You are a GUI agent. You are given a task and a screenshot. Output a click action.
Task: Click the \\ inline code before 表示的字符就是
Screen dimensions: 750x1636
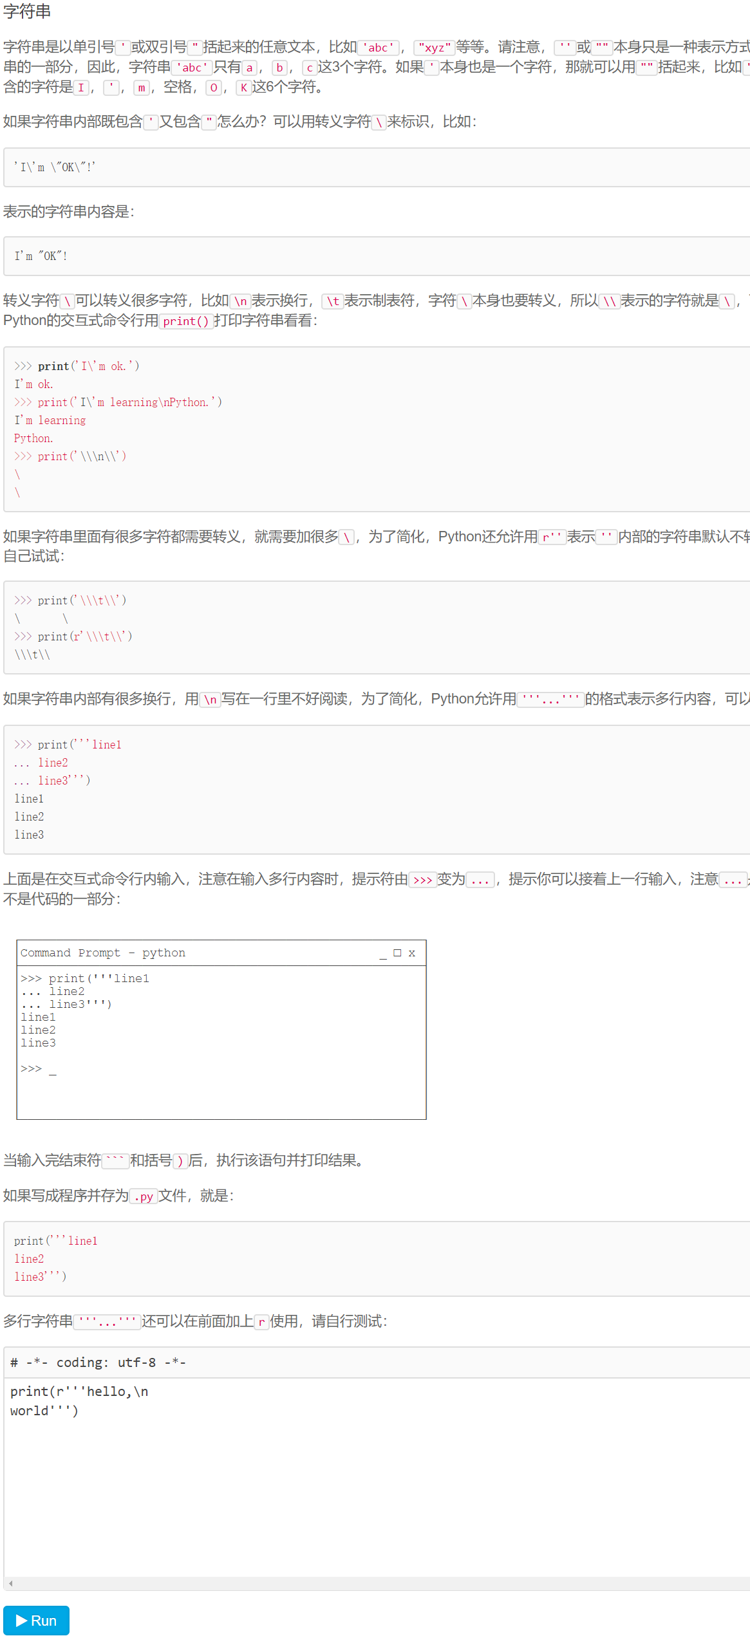609,301
